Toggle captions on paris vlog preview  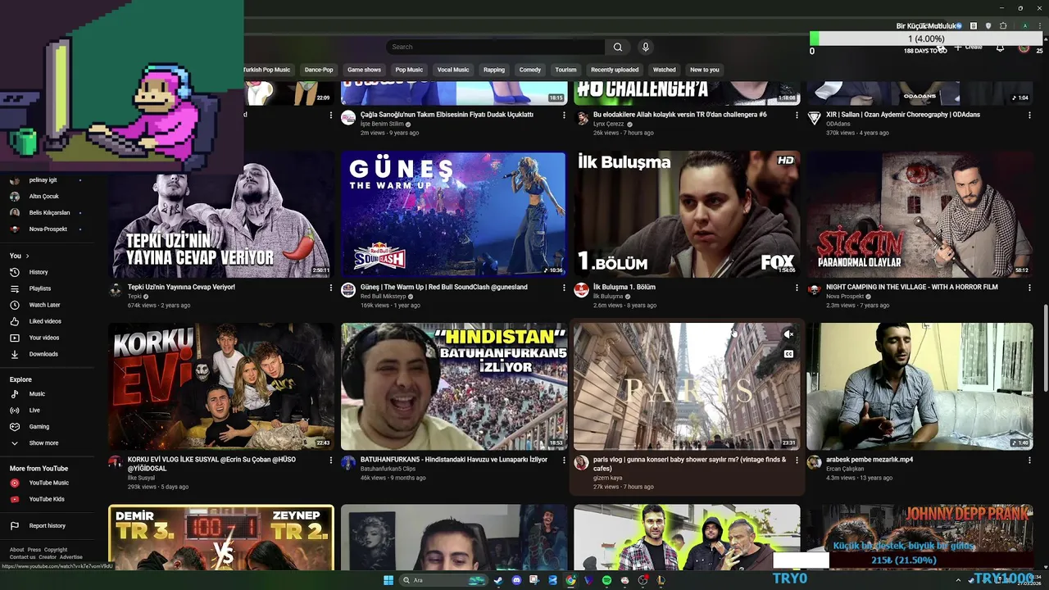pyautogui.click(x=788, y=354)
